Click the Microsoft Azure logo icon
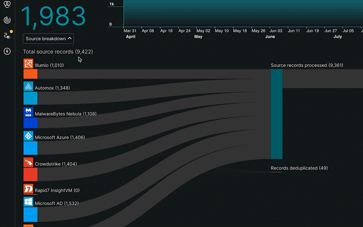This screenshot has width=363, height=227. (x=28, y=136)
